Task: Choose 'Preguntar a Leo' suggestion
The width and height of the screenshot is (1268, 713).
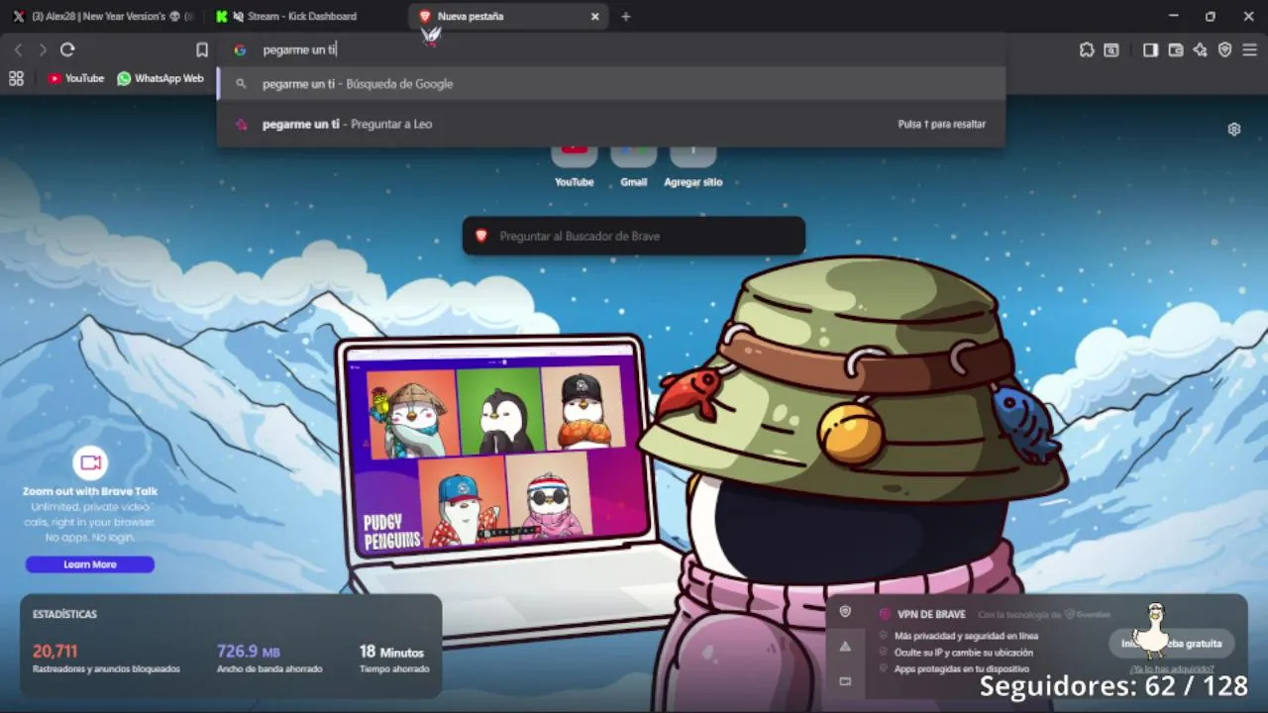Action: [611, 124]
